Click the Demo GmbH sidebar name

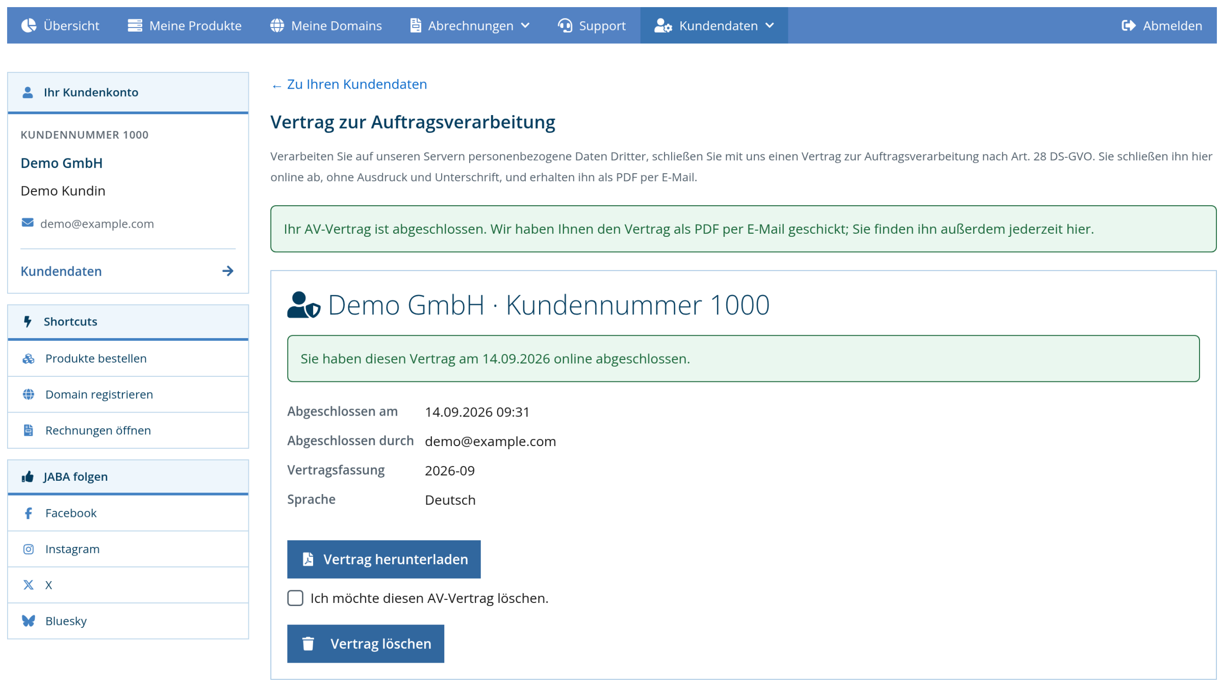click(x=62, y=163)
